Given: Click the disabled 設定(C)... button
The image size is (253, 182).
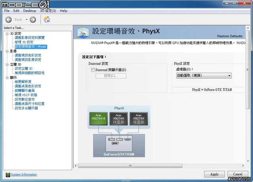Looking at the screenshot, I should click(111, 76).
